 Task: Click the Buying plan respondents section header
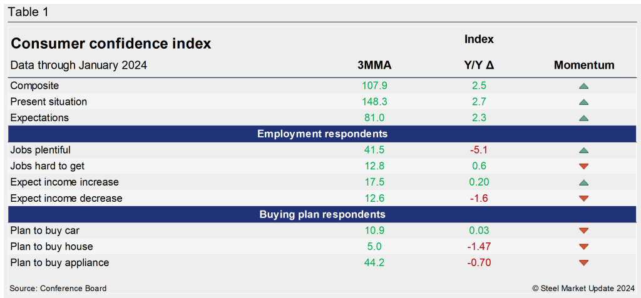[322, 214]
